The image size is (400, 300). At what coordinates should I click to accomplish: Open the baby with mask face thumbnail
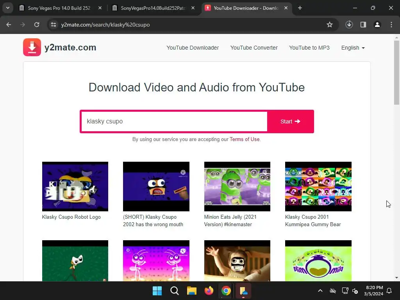pyautogui.click(x=237, y=261)
